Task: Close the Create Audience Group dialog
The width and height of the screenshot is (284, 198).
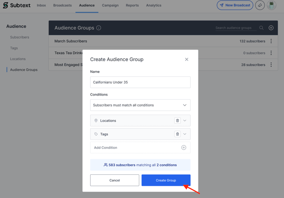Action: click(187, 60)
